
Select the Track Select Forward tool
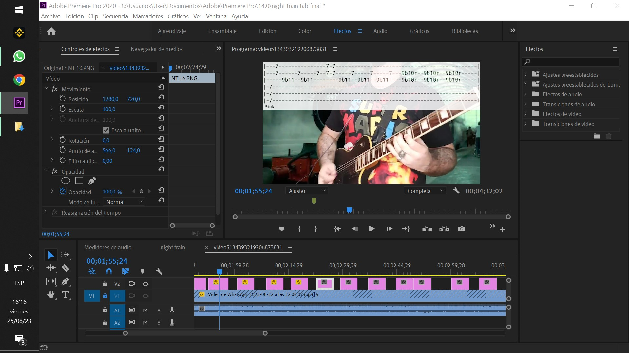(x=65, y=255)
